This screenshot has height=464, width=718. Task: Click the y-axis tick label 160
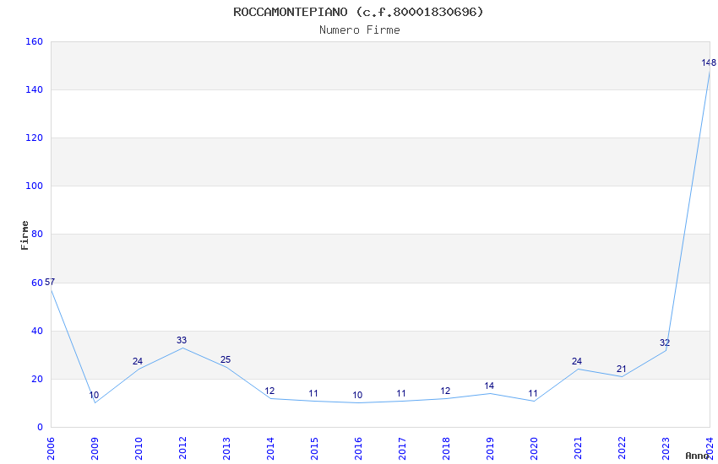[x=35, y=41]
